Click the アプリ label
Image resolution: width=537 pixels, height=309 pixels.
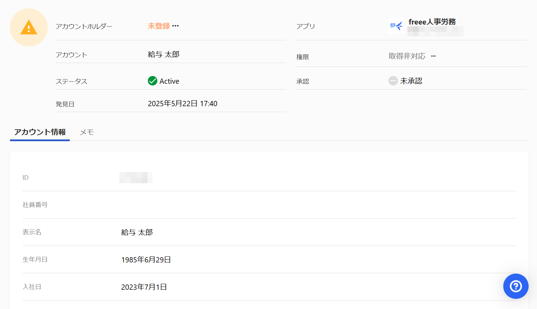pyautogui.click(x=306, y=26)
